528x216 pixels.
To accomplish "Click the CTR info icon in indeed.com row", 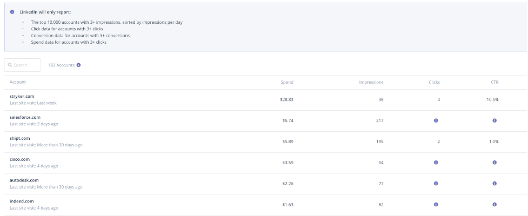I will [494, 205].
